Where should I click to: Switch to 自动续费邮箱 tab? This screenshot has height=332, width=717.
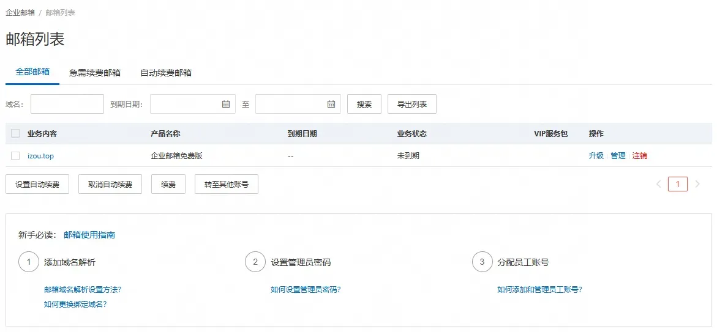[166, 73]
